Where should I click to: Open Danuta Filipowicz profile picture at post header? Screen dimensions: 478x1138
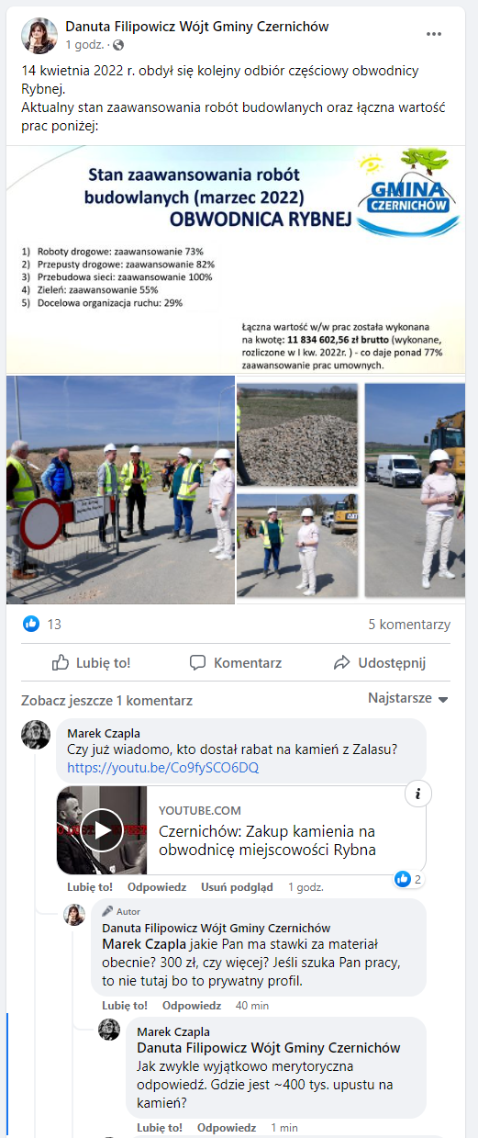(x=38, y=35)
